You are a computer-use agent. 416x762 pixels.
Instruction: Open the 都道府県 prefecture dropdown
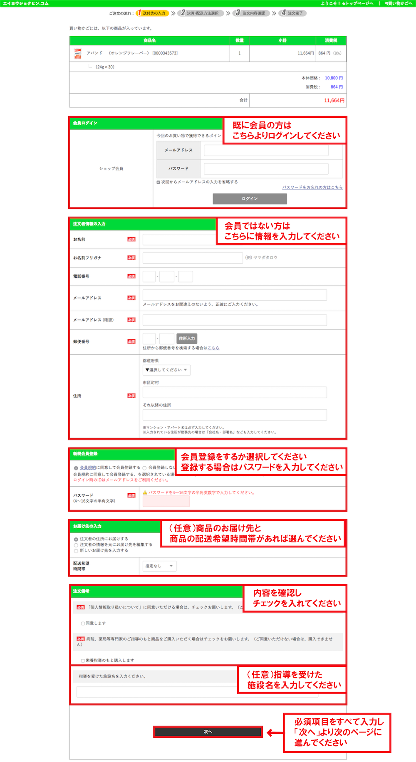point(166,370)
